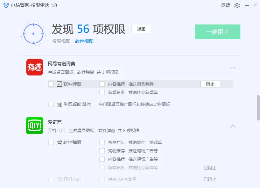
Task: Collapse the 爱奇艺 section chevron
Action: (233, 126)
